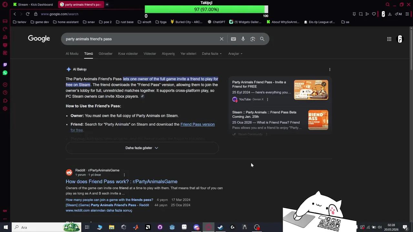
Task: Open the Opera GX main menu logo
Action: coord(5,5)
